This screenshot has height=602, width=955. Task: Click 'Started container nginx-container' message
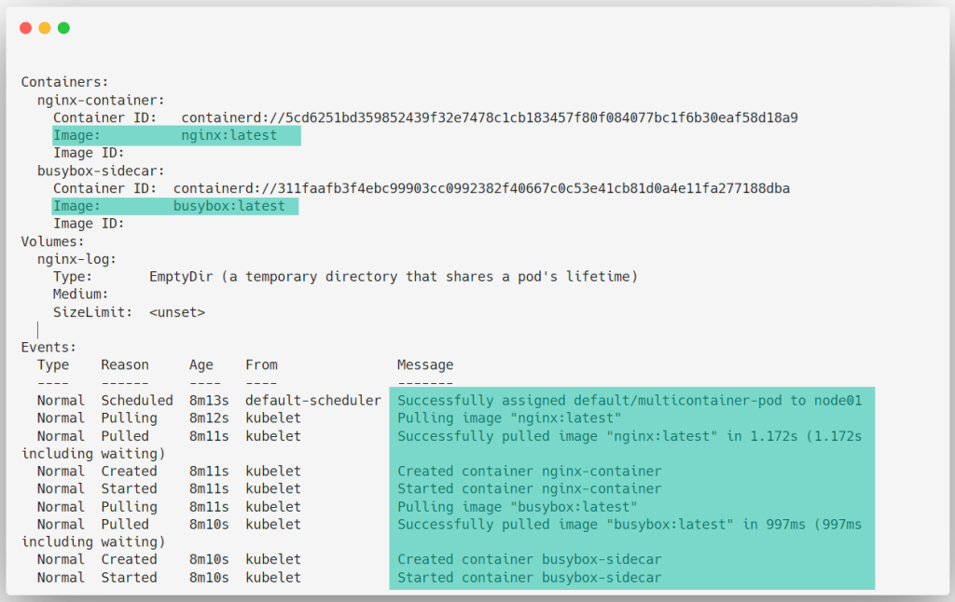click(x=530, y=489)
